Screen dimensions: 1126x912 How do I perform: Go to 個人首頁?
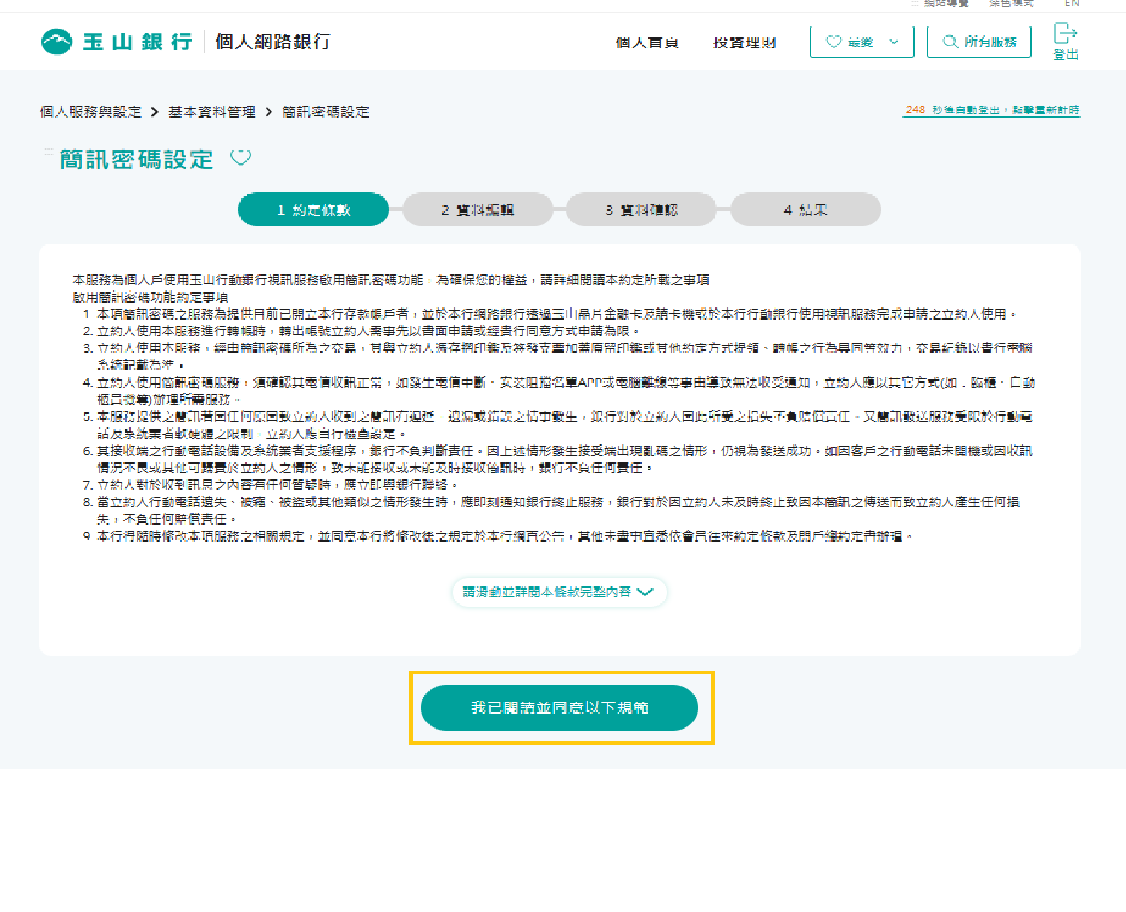(647, 42)
